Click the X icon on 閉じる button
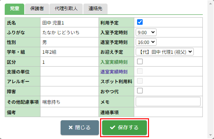This screenshot has width=214, height=139. click(71, 128)
